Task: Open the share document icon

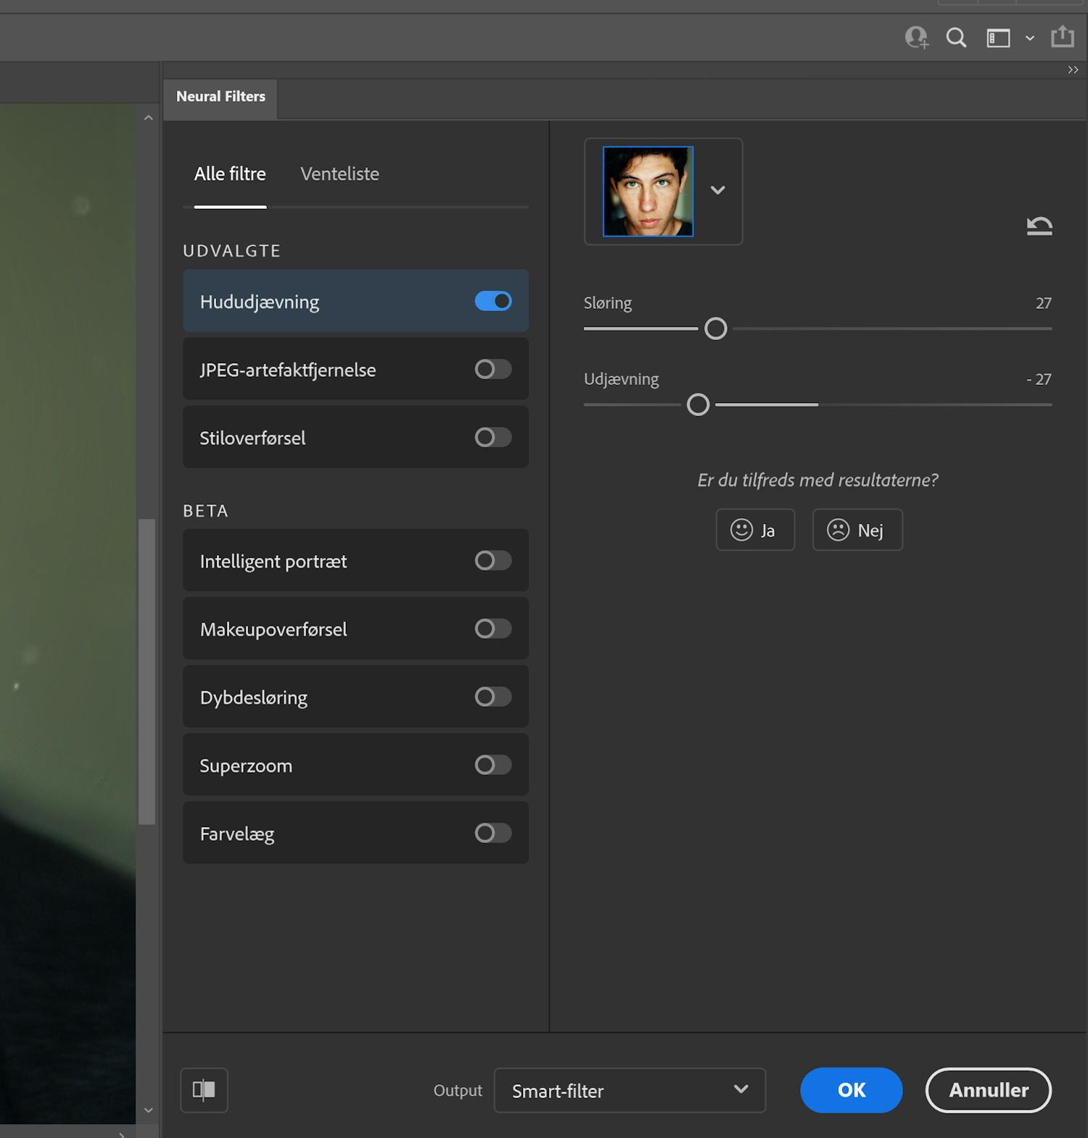Action: pos(1062,36)
